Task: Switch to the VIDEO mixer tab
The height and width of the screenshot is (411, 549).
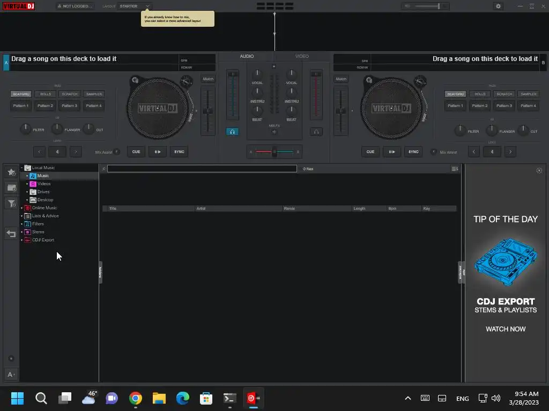Action: (x=302, y=56)
